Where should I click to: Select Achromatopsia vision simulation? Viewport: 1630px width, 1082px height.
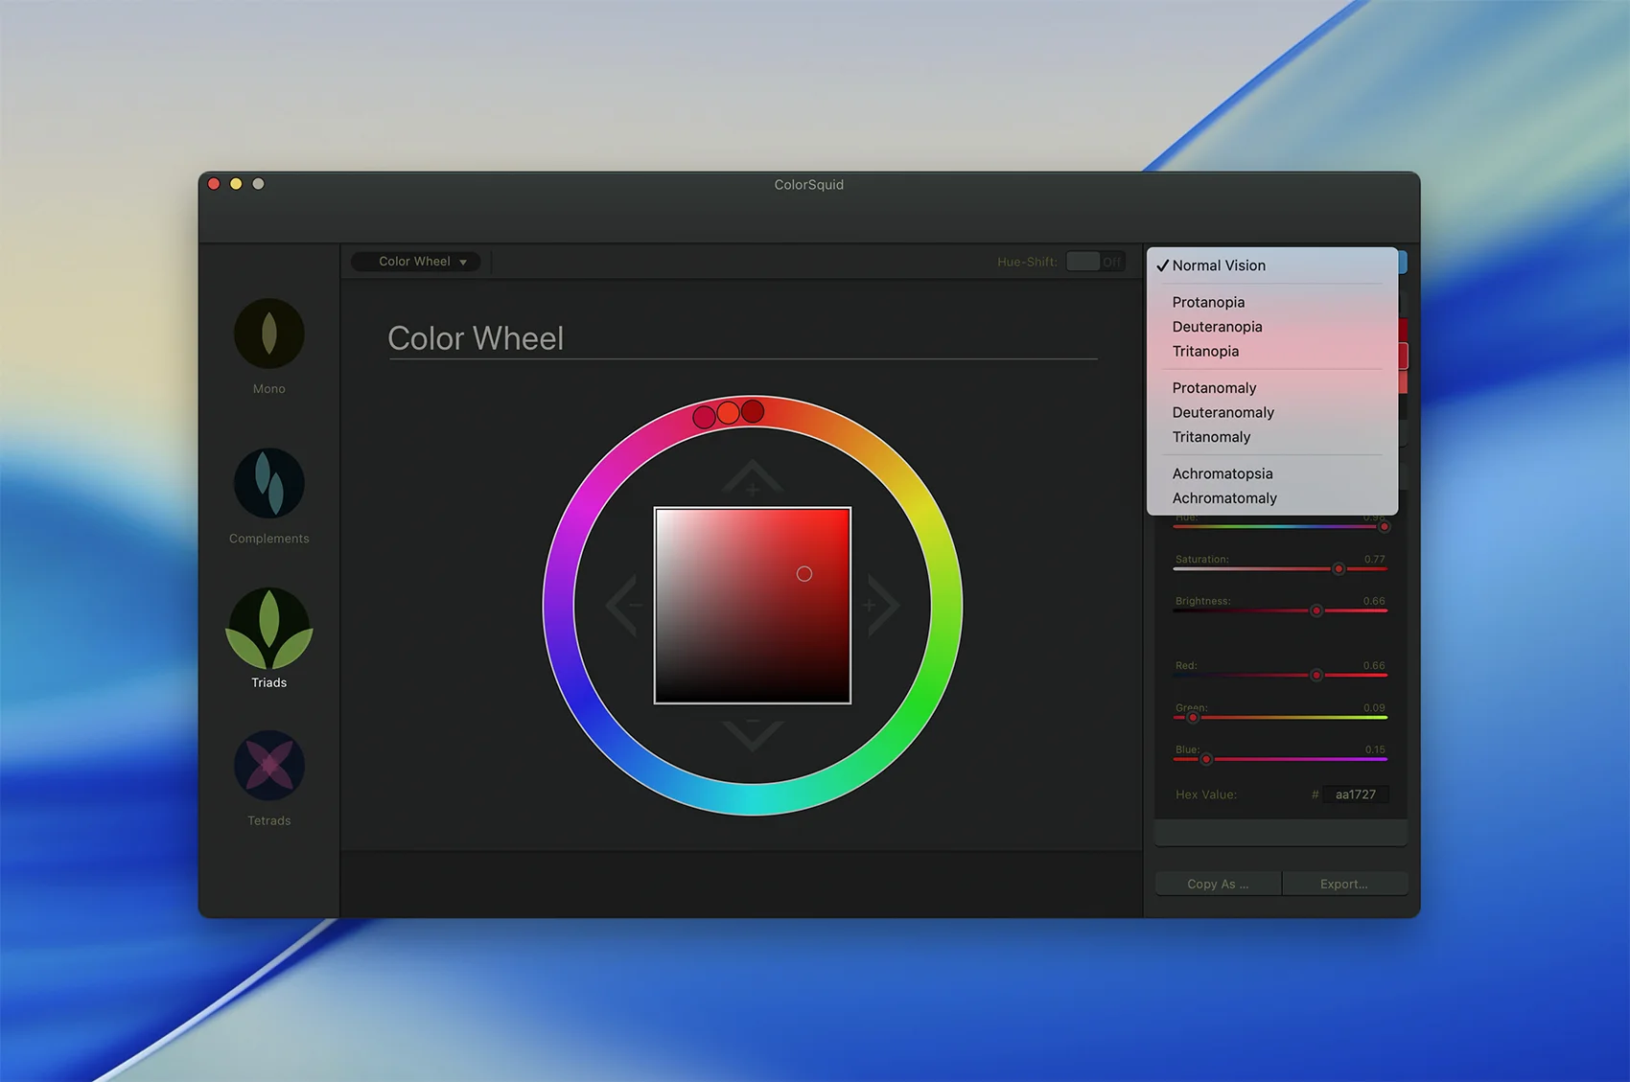point(1222,473)
